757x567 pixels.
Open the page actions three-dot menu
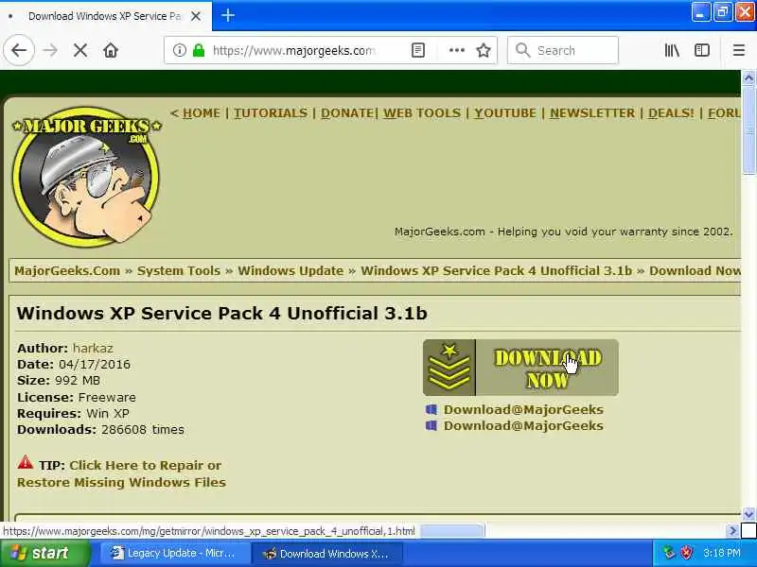(x=456, y=50)
